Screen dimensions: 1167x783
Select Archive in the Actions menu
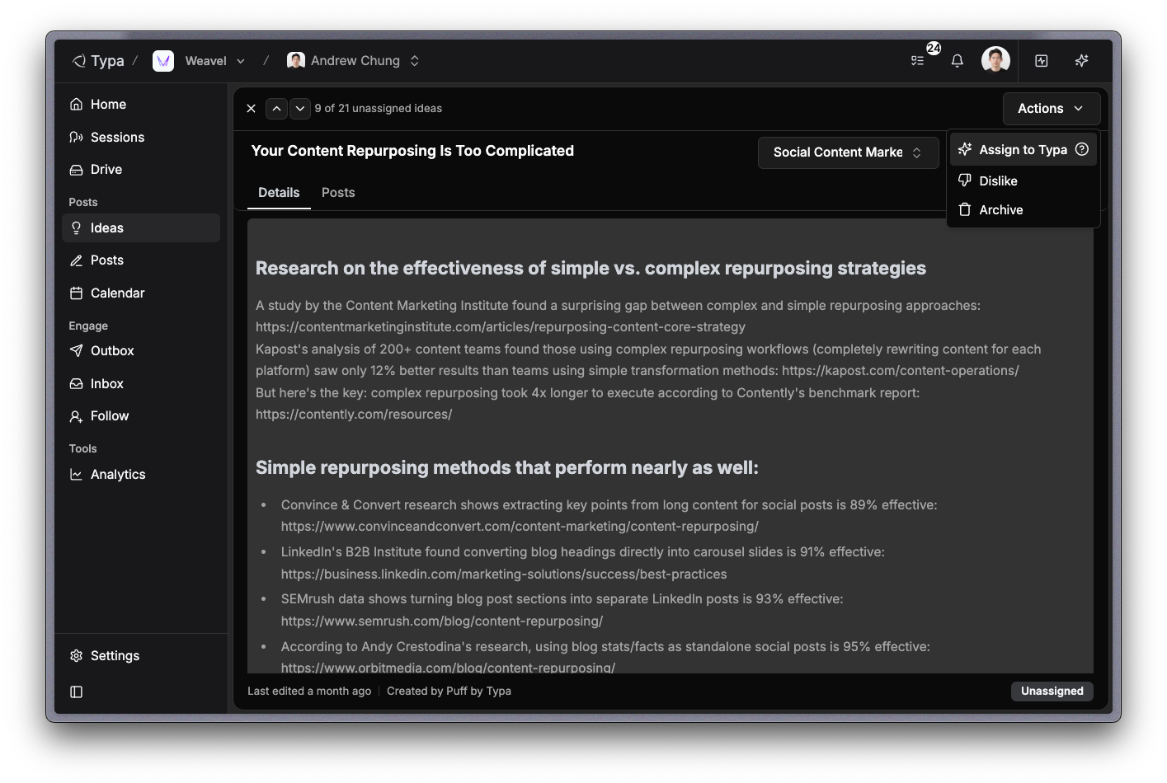(x=1000, y=210)
